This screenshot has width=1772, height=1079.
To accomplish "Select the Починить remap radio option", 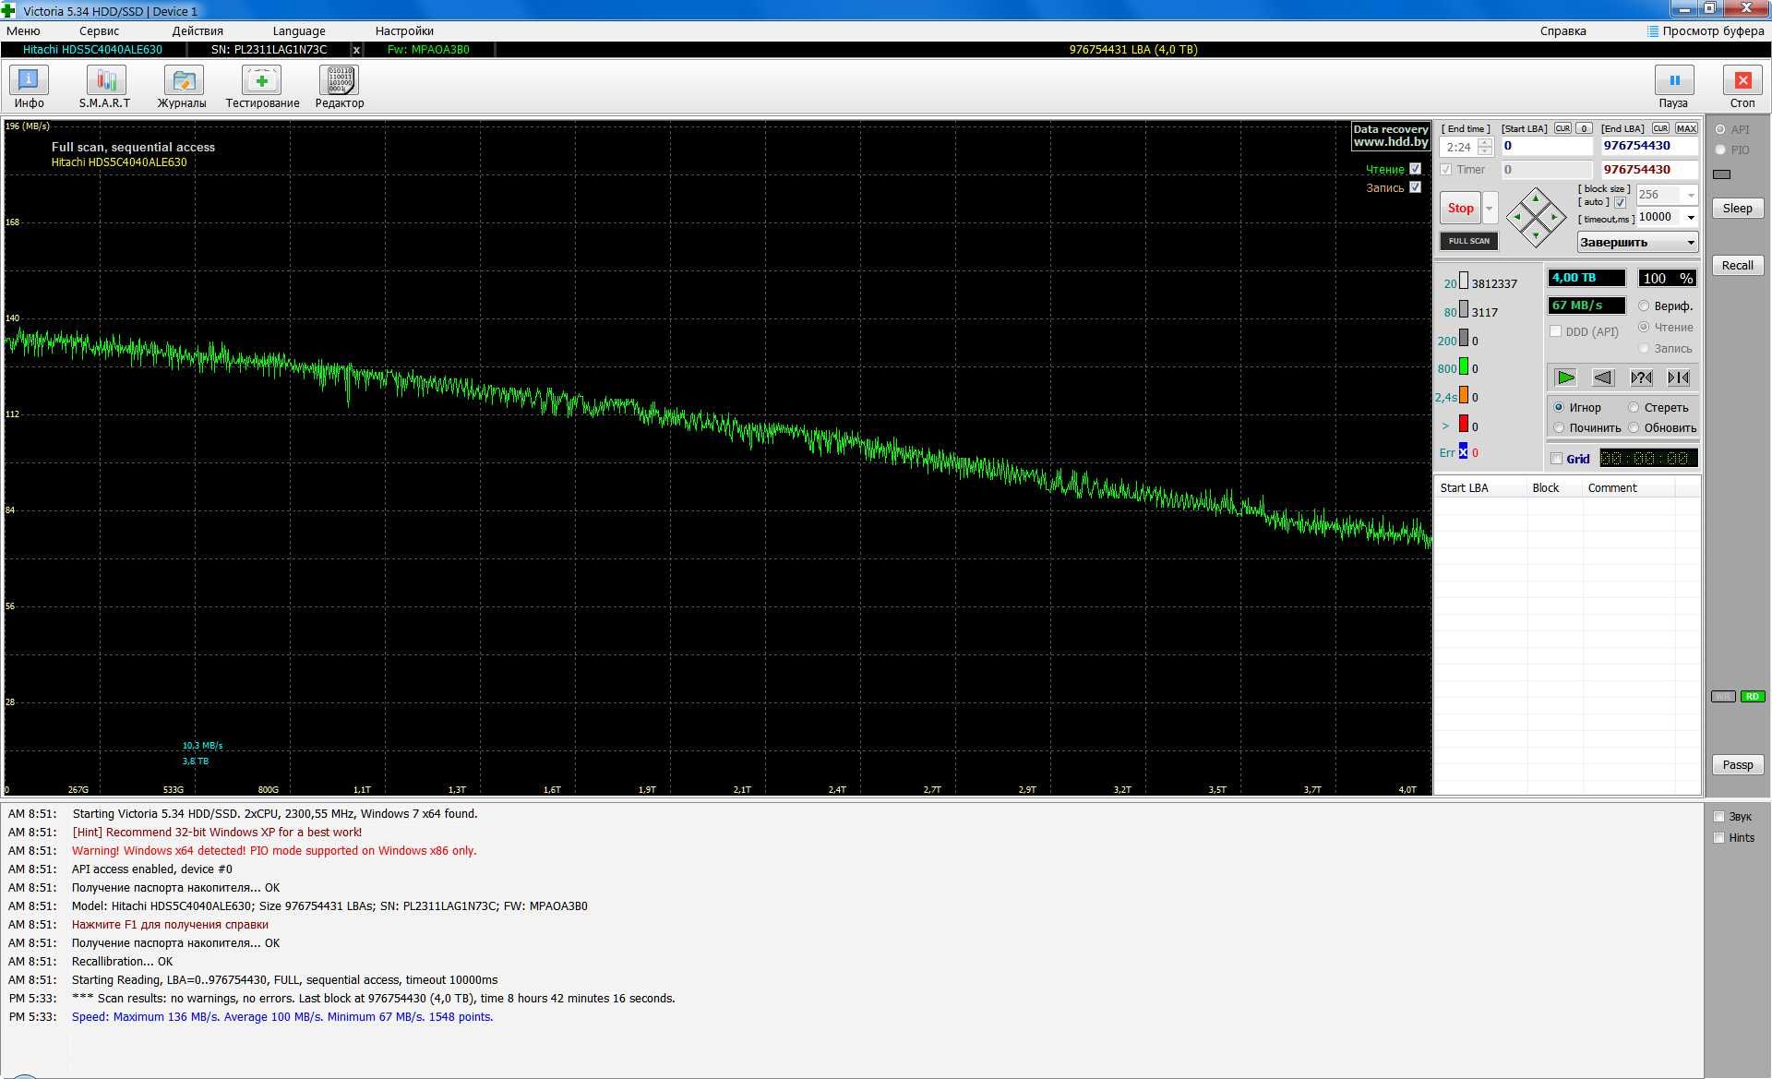I will coord(1559,427).
